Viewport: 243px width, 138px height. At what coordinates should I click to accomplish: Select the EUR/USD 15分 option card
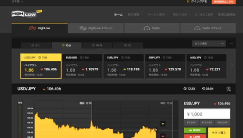click(82, 66)
